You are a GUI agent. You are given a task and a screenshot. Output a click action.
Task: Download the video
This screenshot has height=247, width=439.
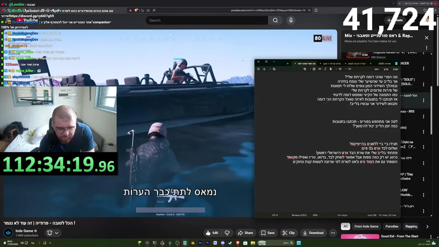(x=313, y=233)
